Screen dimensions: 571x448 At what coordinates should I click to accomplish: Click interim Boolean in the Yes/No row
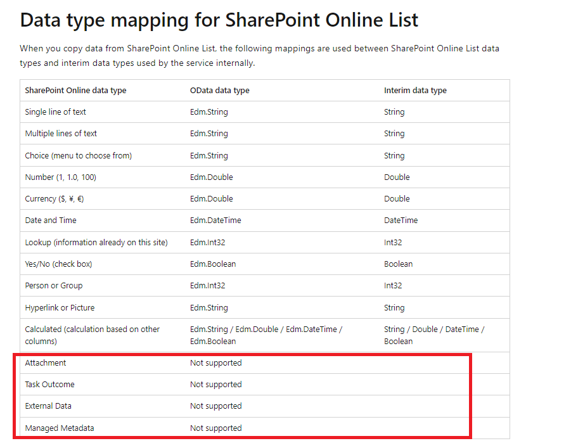(x=399, y=264)
